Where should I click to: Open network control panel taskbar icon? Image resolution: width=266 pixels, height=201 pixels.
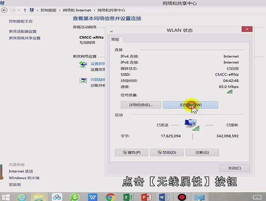(x=199, y=197)
